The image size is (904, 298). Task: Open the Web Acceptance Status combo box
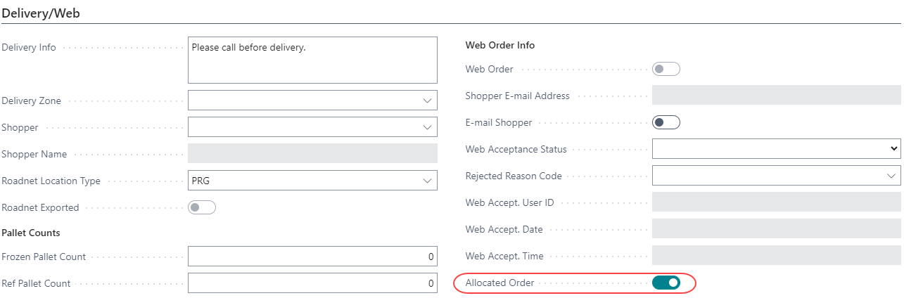(776, 149)
